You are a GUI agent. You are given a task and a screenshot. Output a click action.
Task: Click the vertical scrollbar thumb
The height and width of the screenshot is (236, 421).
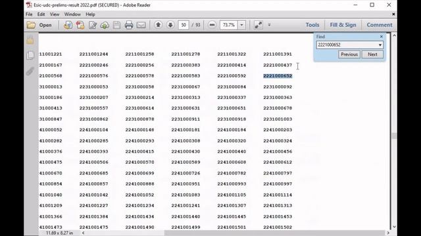point(394,136)
